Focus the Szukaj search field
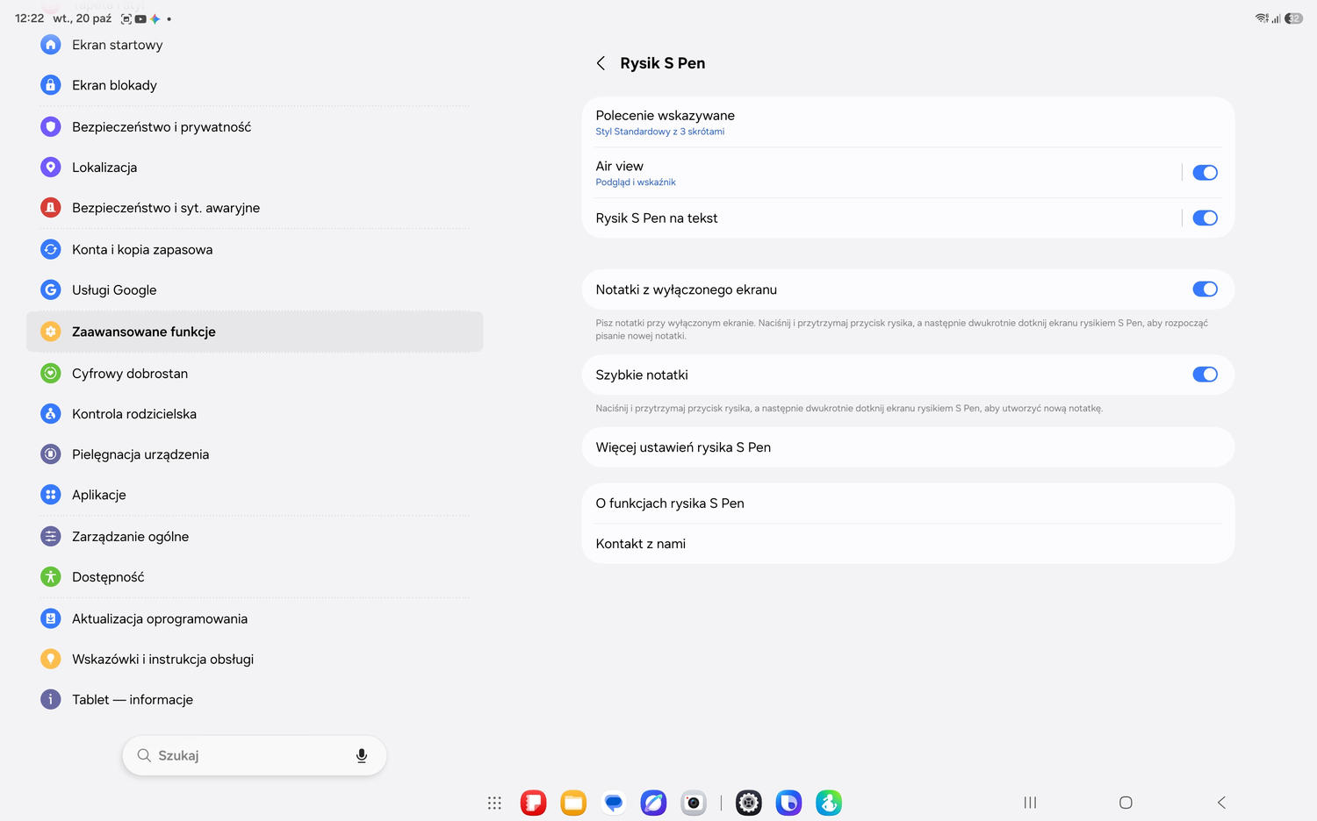This screenshot has width=1317, height=821. 255,755
